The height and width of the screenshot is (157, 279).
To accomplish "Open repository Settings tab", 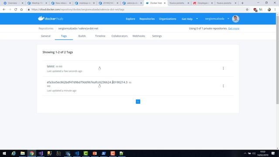I will click(157, 36).
